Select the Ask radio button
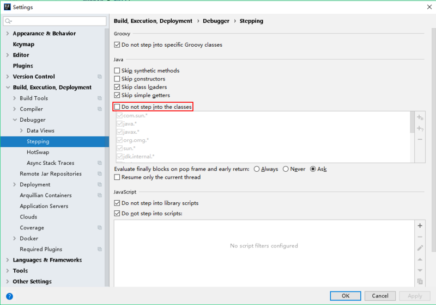 (313, 169)
